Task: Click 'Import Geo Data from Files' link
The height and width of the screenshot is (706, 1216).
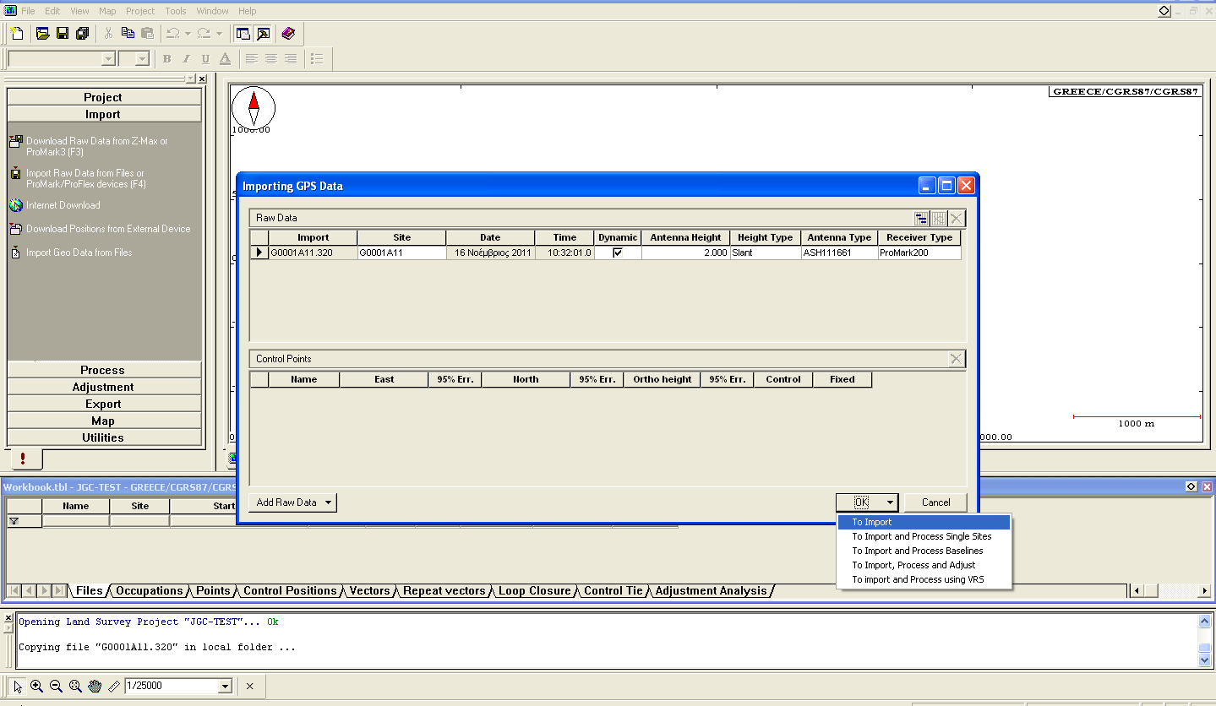Action: click(79, 253)
